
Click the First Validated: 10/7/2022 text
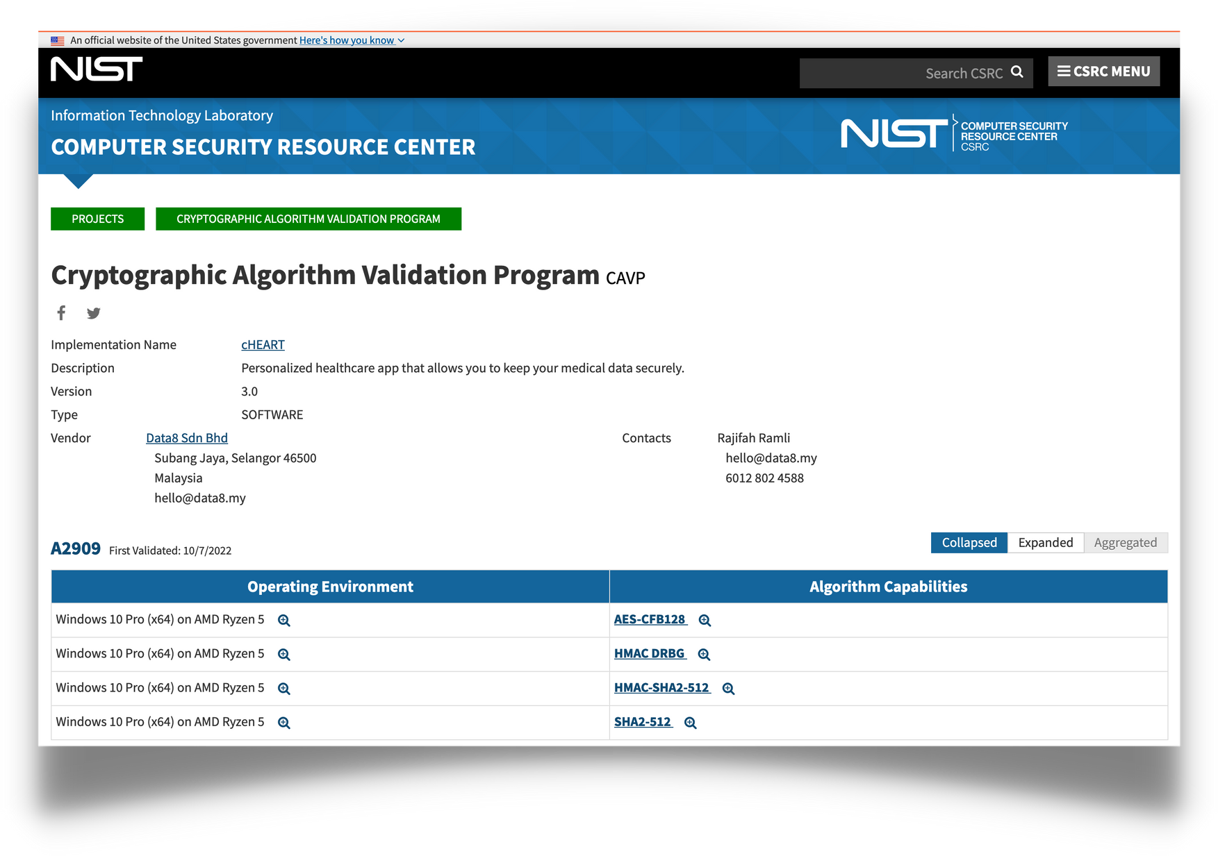170,551
